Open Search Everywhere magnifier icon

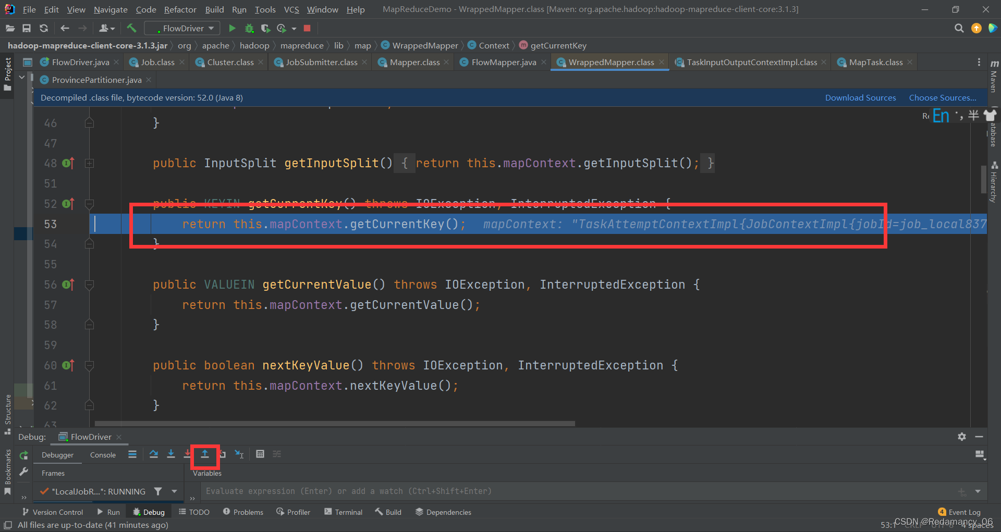click(x=959, y=28)
